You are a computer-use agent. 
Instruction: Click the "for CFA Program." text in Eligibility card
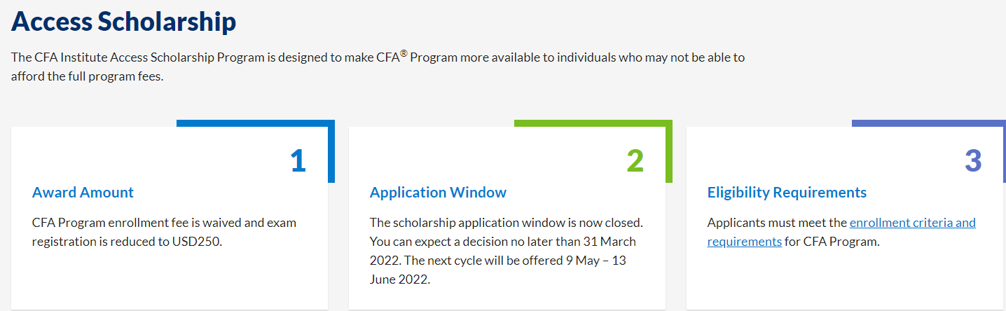click(832, 242)
